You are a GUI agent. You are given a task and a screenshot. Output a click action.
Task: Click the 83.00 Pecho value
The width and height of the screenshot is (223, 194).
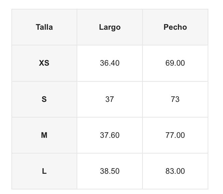175,171
